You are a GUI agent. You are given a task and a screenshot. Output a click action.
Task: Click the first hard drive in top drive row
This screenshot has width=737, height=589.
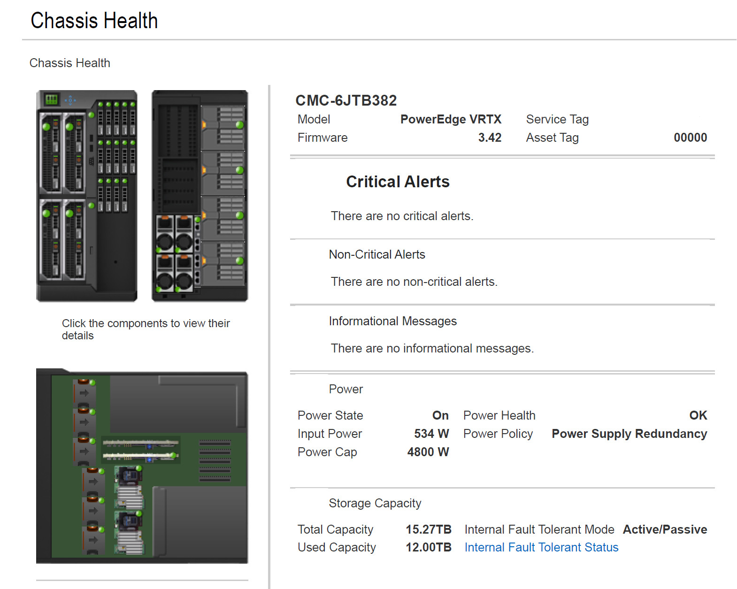click(100, 119)
